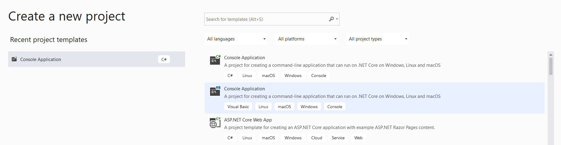Select recent Console Application C# template
561x145 pixels.
(x=96, y=59)
